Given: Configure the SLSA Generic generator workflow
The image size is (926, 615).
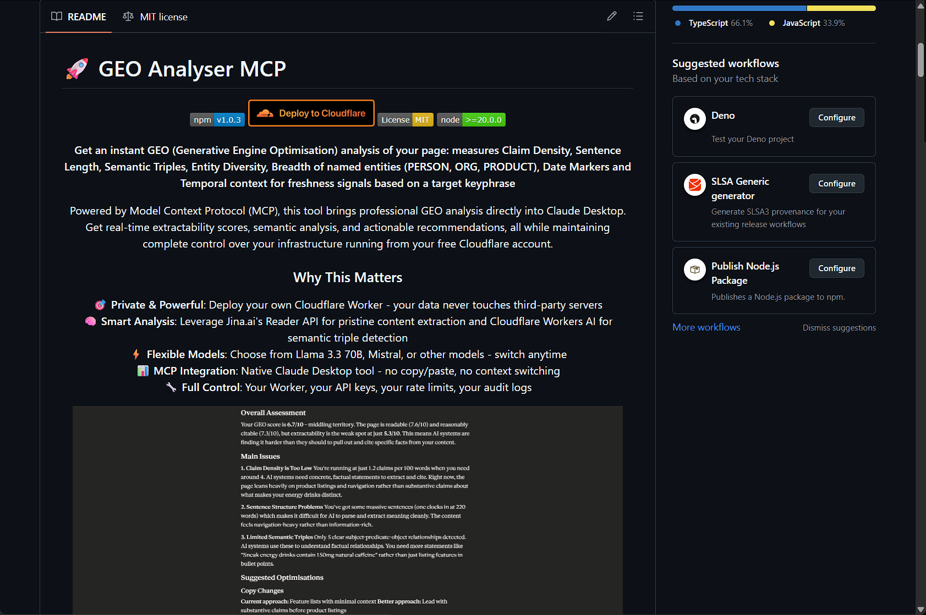Looking at the screenshot, I should click(x=836, y=184).
